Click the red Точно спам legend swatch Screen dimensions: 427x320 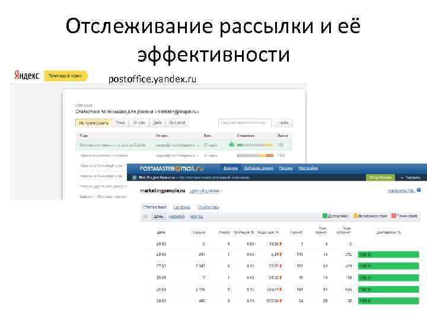click(x=394, y=216)
